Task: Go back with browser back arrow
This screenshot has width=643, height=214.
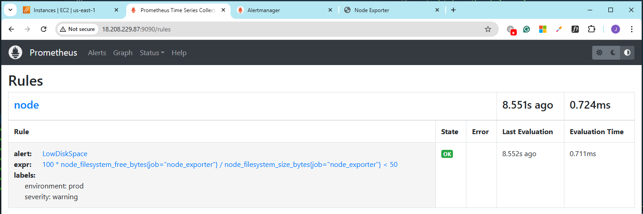Action: click(x=11, y=29)
